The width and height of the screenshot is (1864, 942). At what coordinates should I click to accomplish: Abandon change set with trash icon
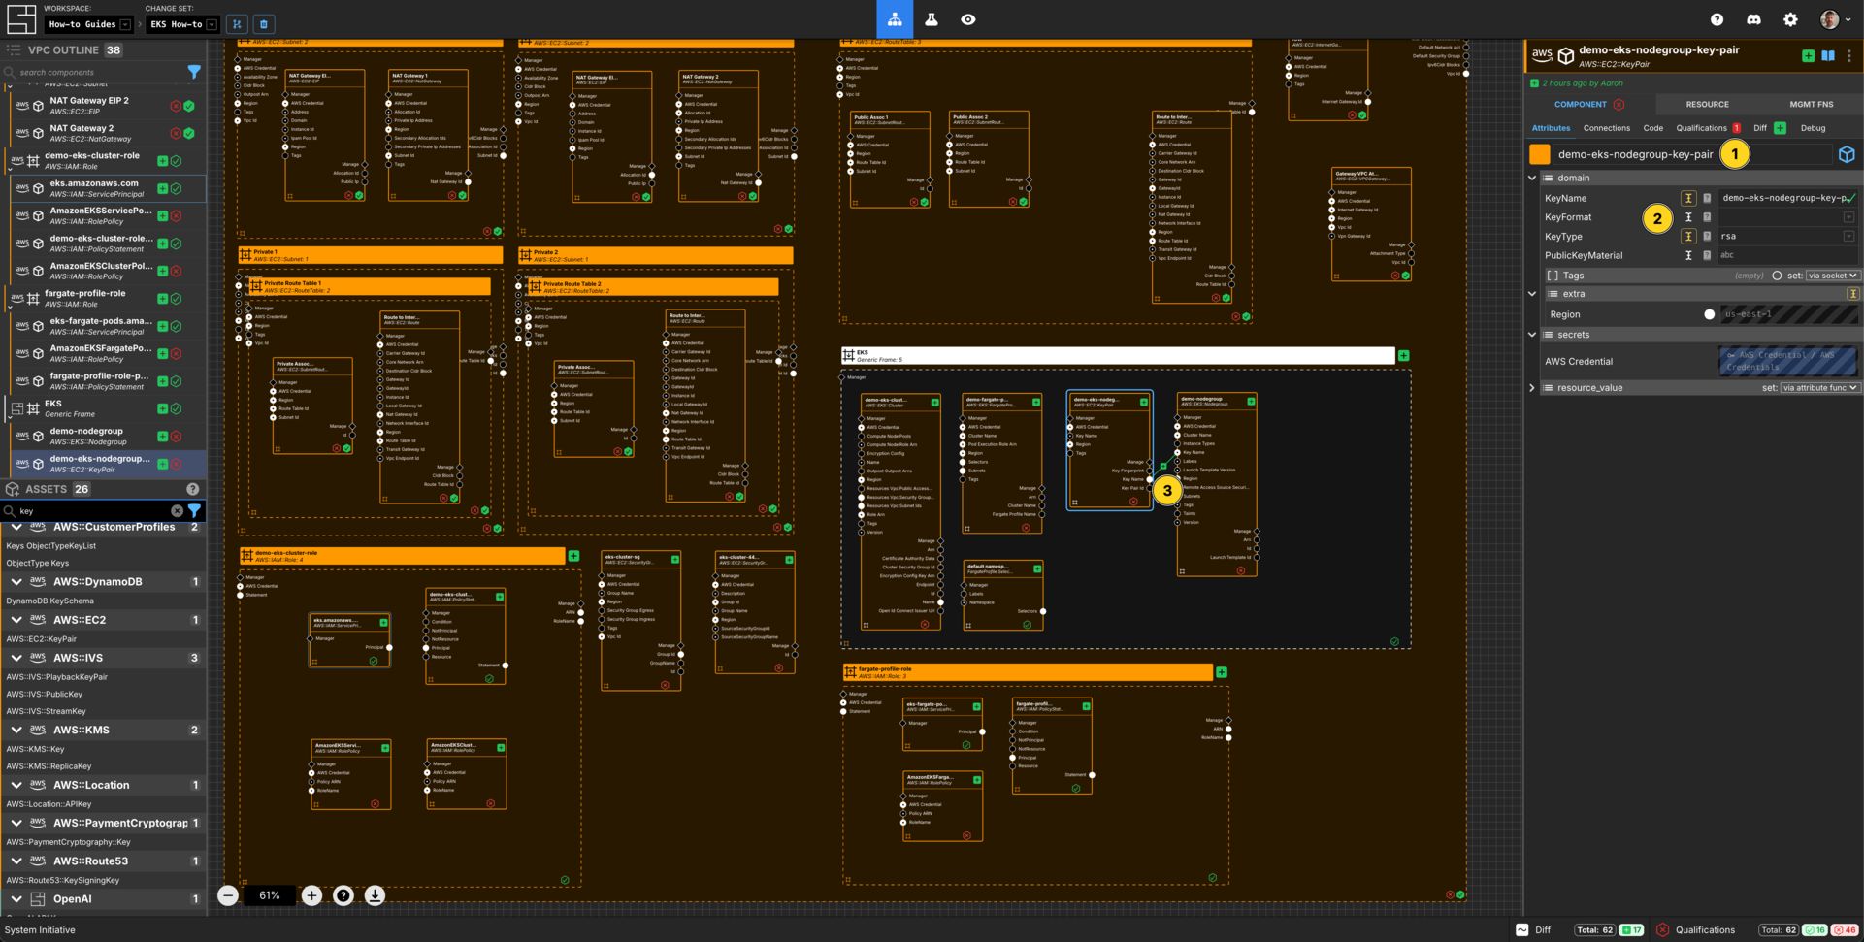click(263, 24)
